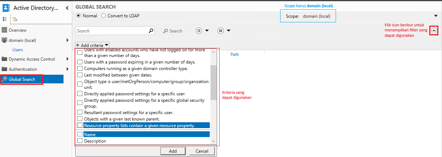This screenshot has width=442, height=157.
Task: Select the Normal radio button
Action: coord(78,16)
